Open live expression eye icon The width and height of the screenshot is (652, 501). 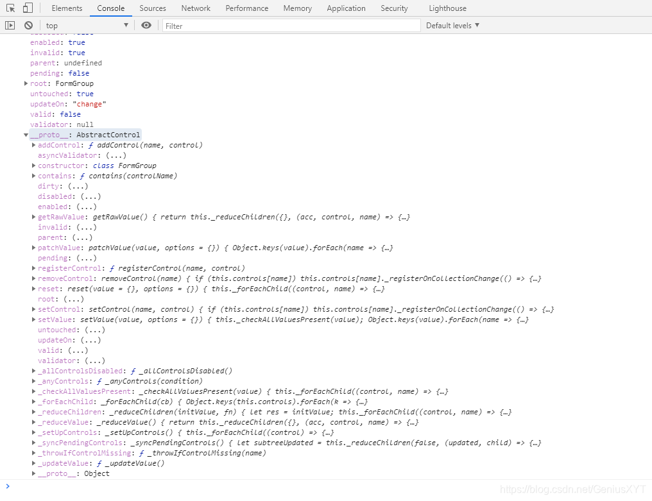point(146,26)
